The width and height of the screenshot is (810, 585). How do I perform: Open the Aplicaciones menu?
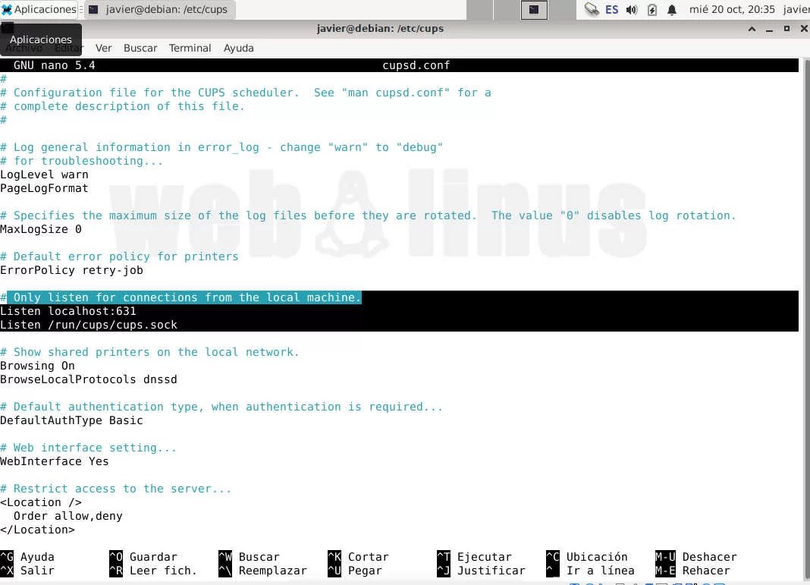click(x=39, y=9)
